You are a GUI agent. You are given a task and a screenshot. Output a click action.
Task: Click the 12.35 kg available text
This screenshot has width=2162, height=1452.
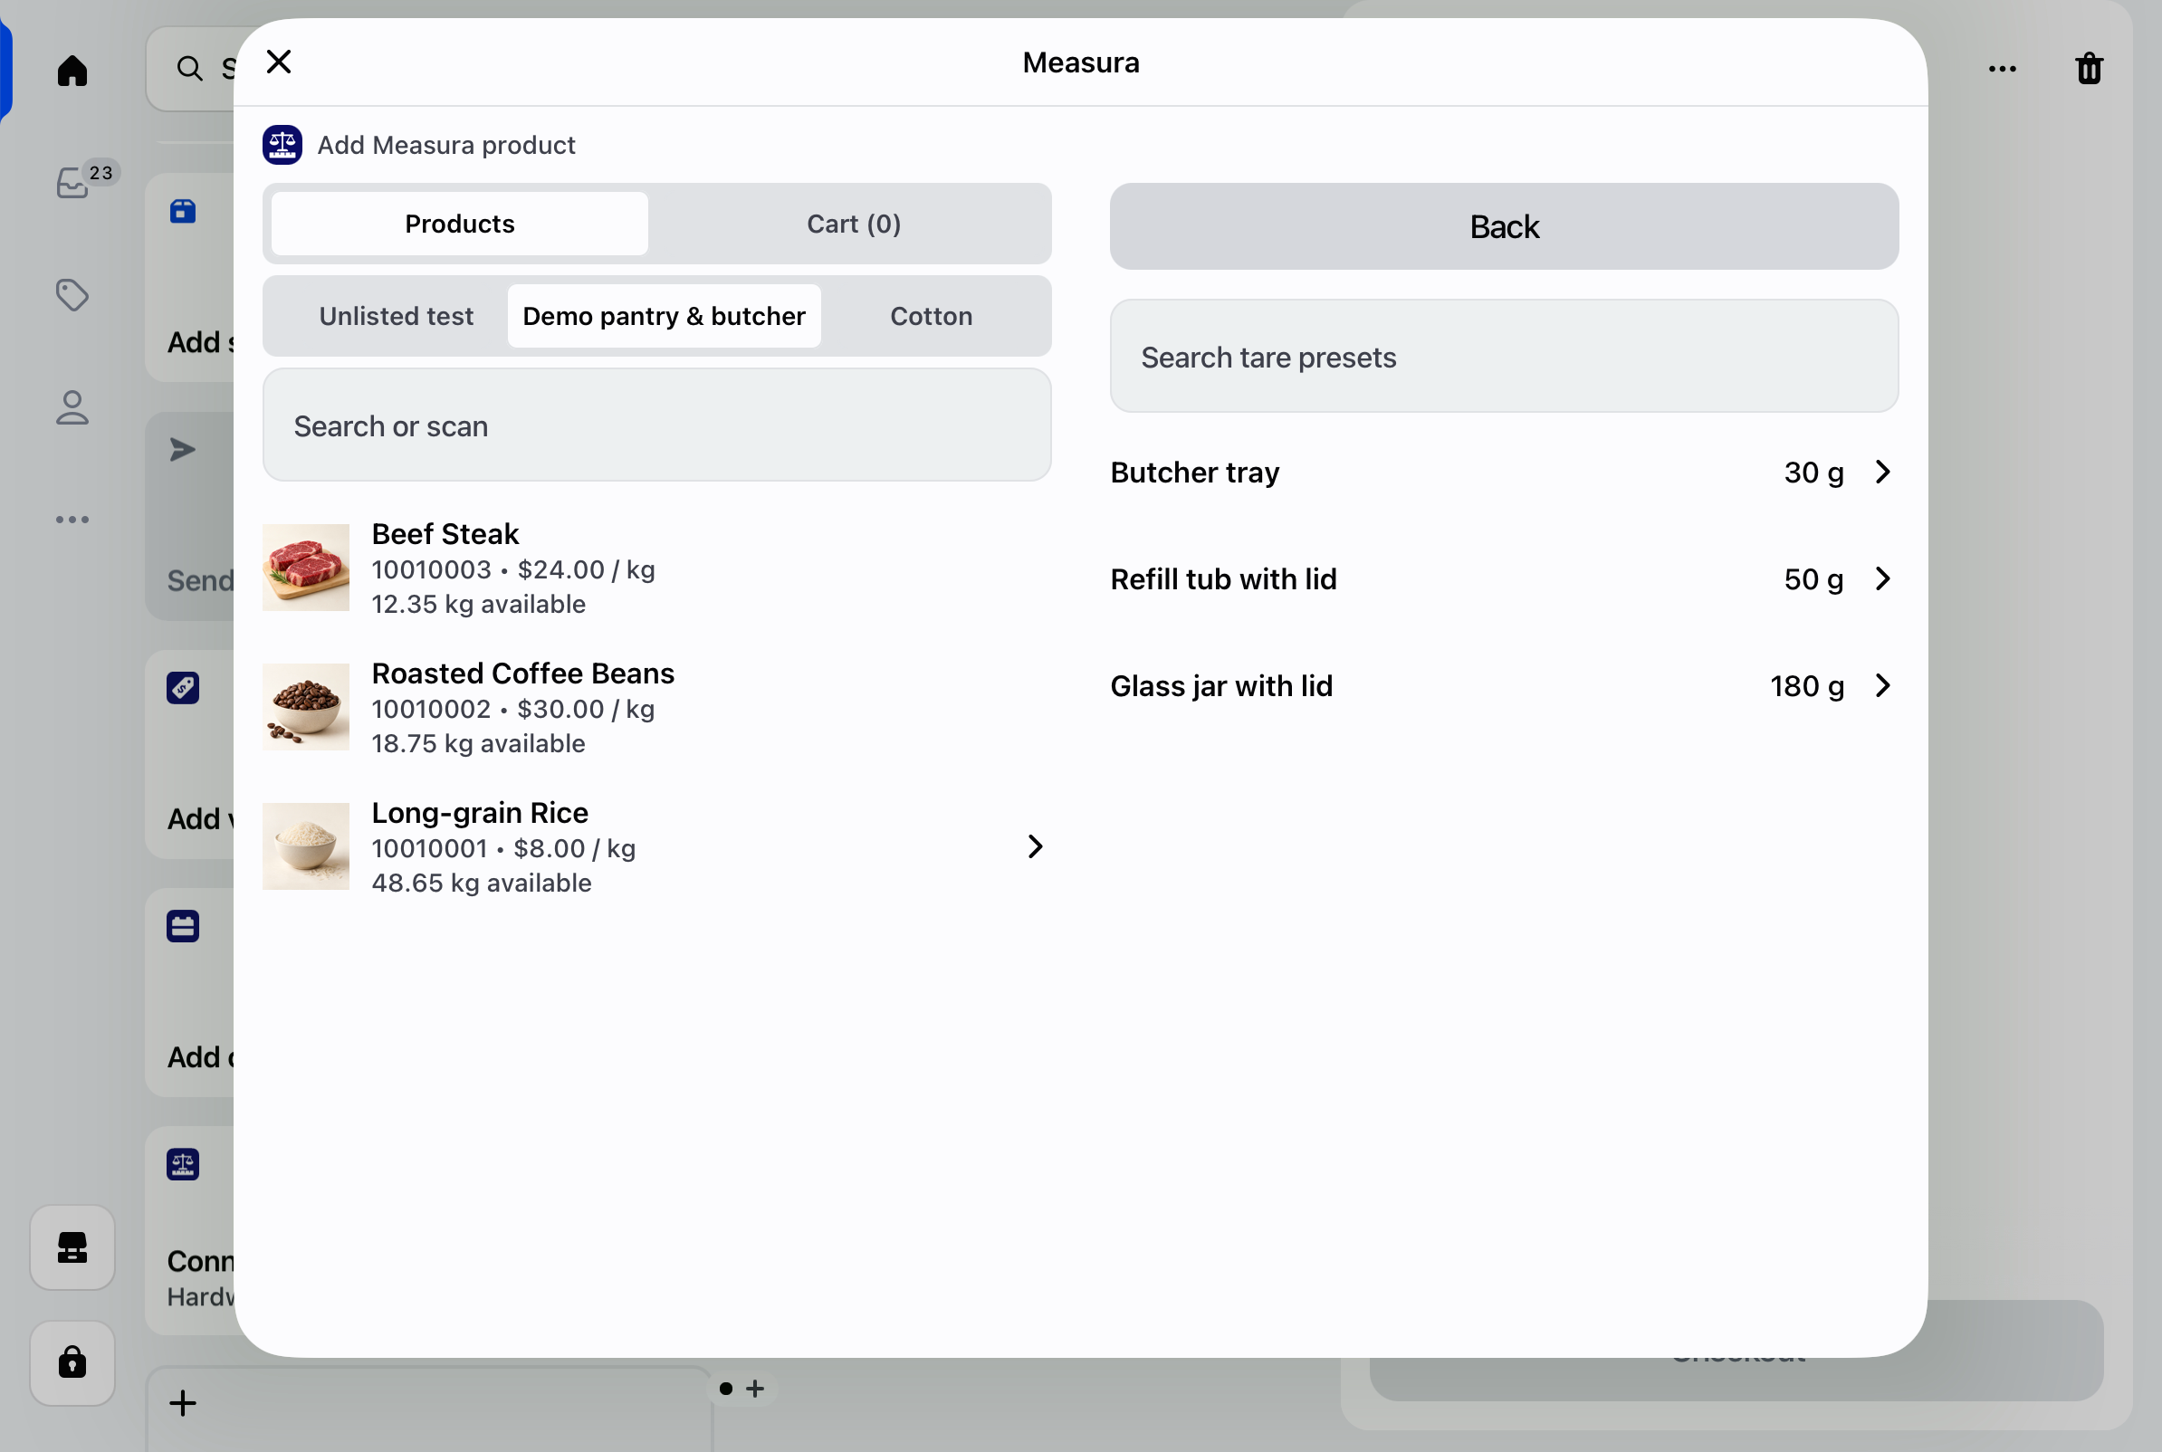point(479,604)
